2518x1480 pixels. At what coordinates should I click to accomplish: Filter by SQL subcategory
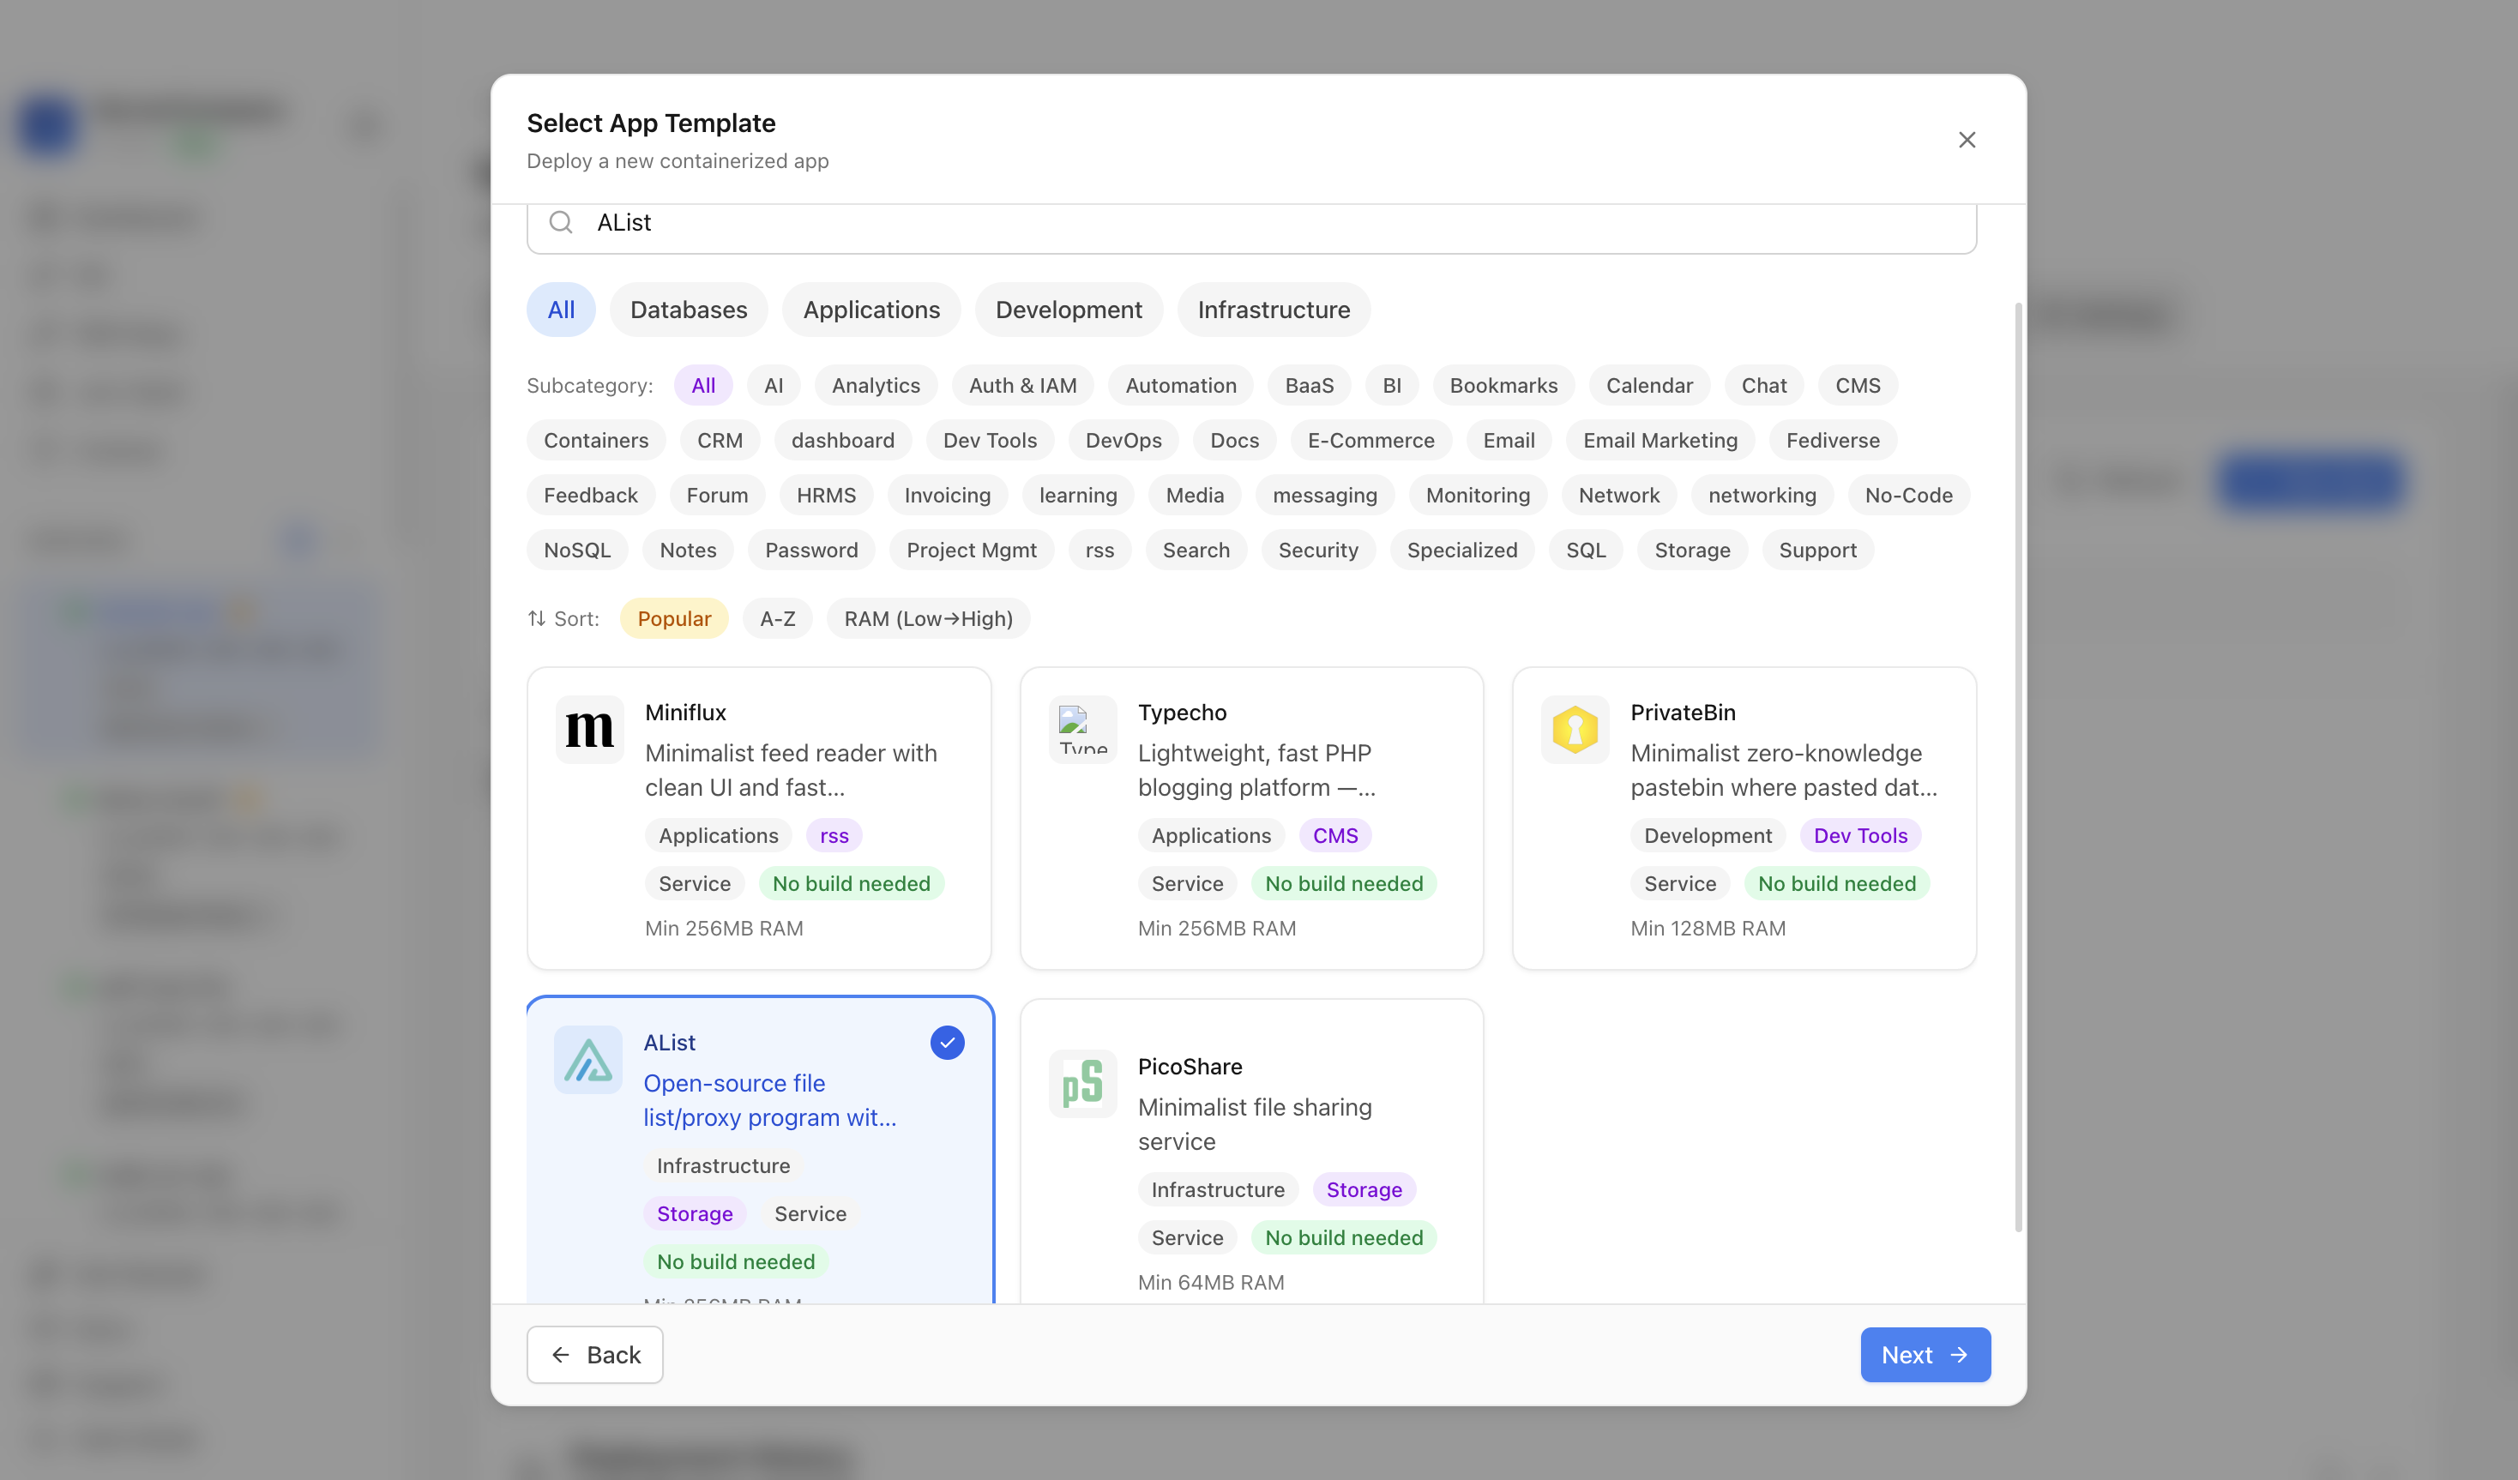[1586, 550]
